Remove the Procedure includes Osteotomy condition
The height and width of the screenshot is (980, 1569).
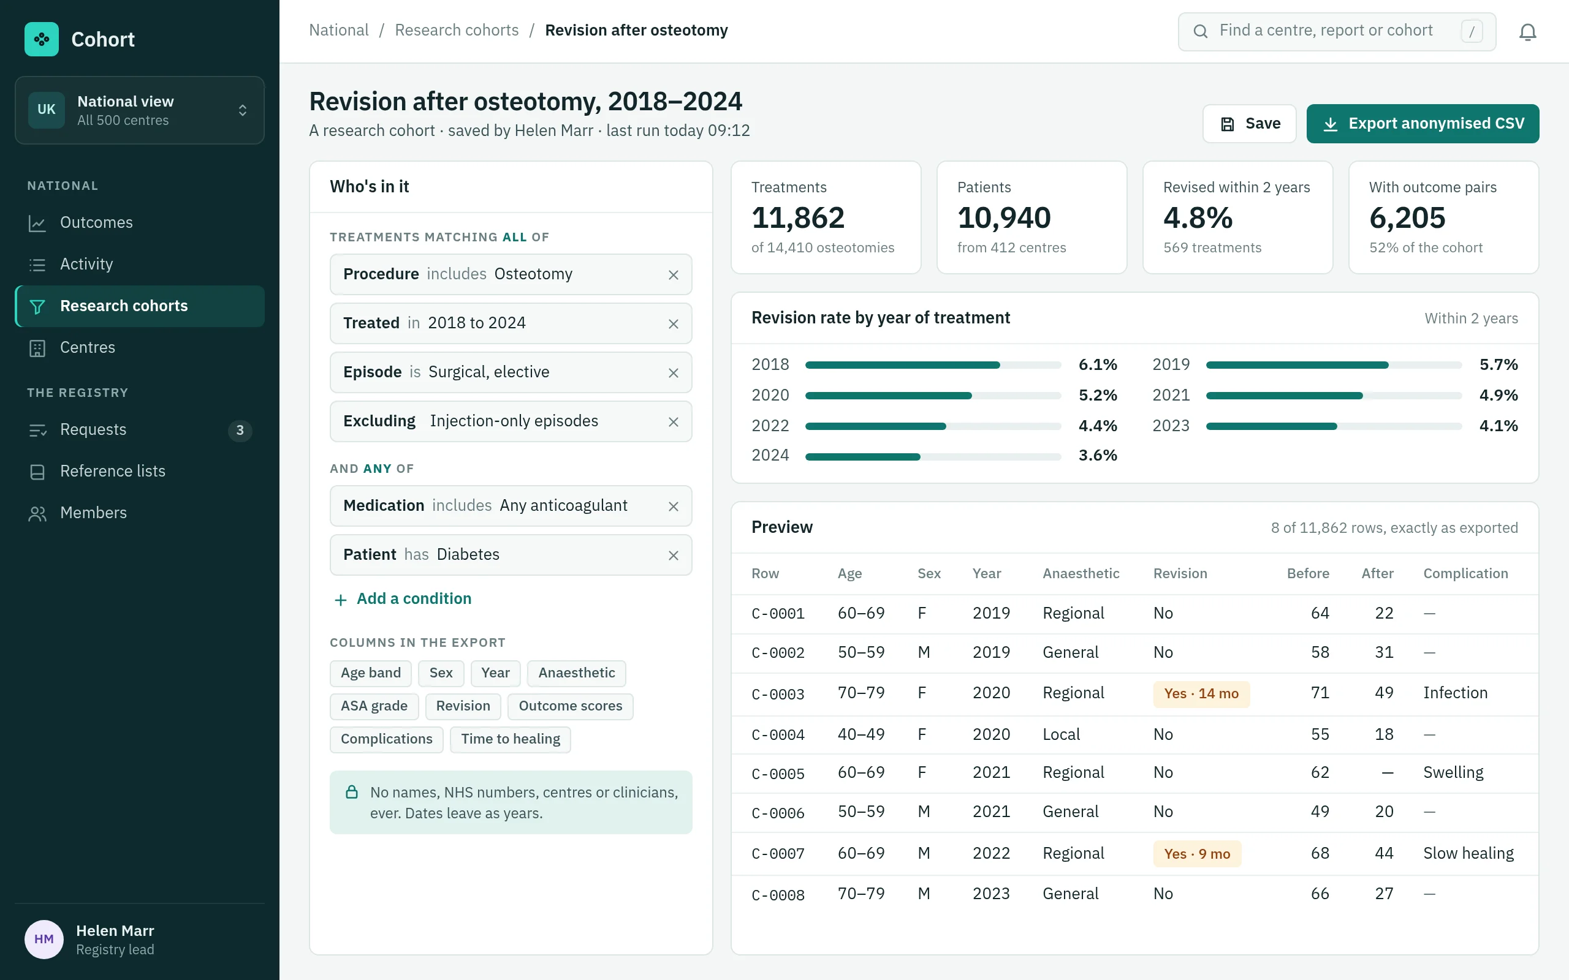point(673,275)
